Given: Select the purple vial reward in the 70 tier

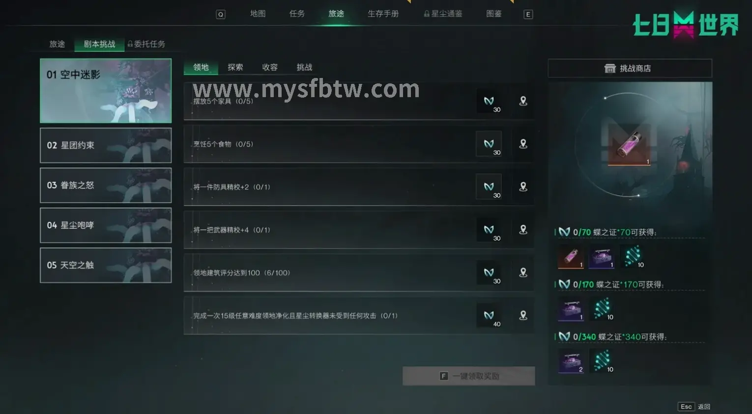Looking at the screenshot, I should click(571, 257).
